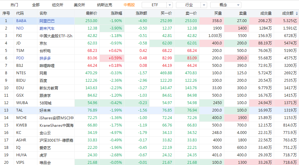Open the 拼多多 name link
This screenshot has width=299, height=165.
[45, 58]
